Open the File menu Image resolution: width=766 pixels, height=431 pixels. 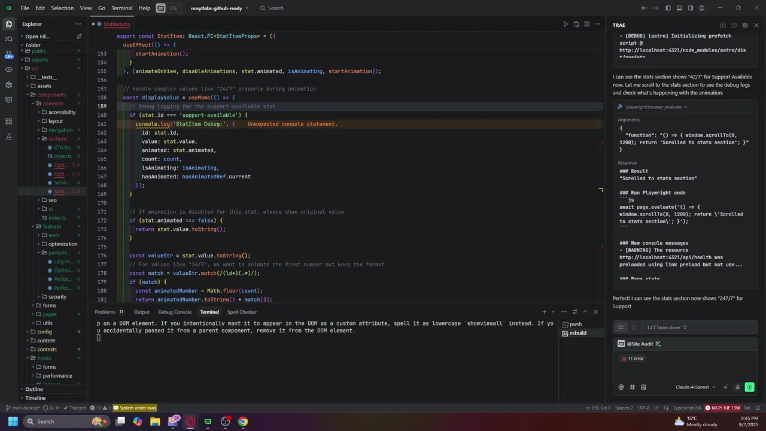25,8
